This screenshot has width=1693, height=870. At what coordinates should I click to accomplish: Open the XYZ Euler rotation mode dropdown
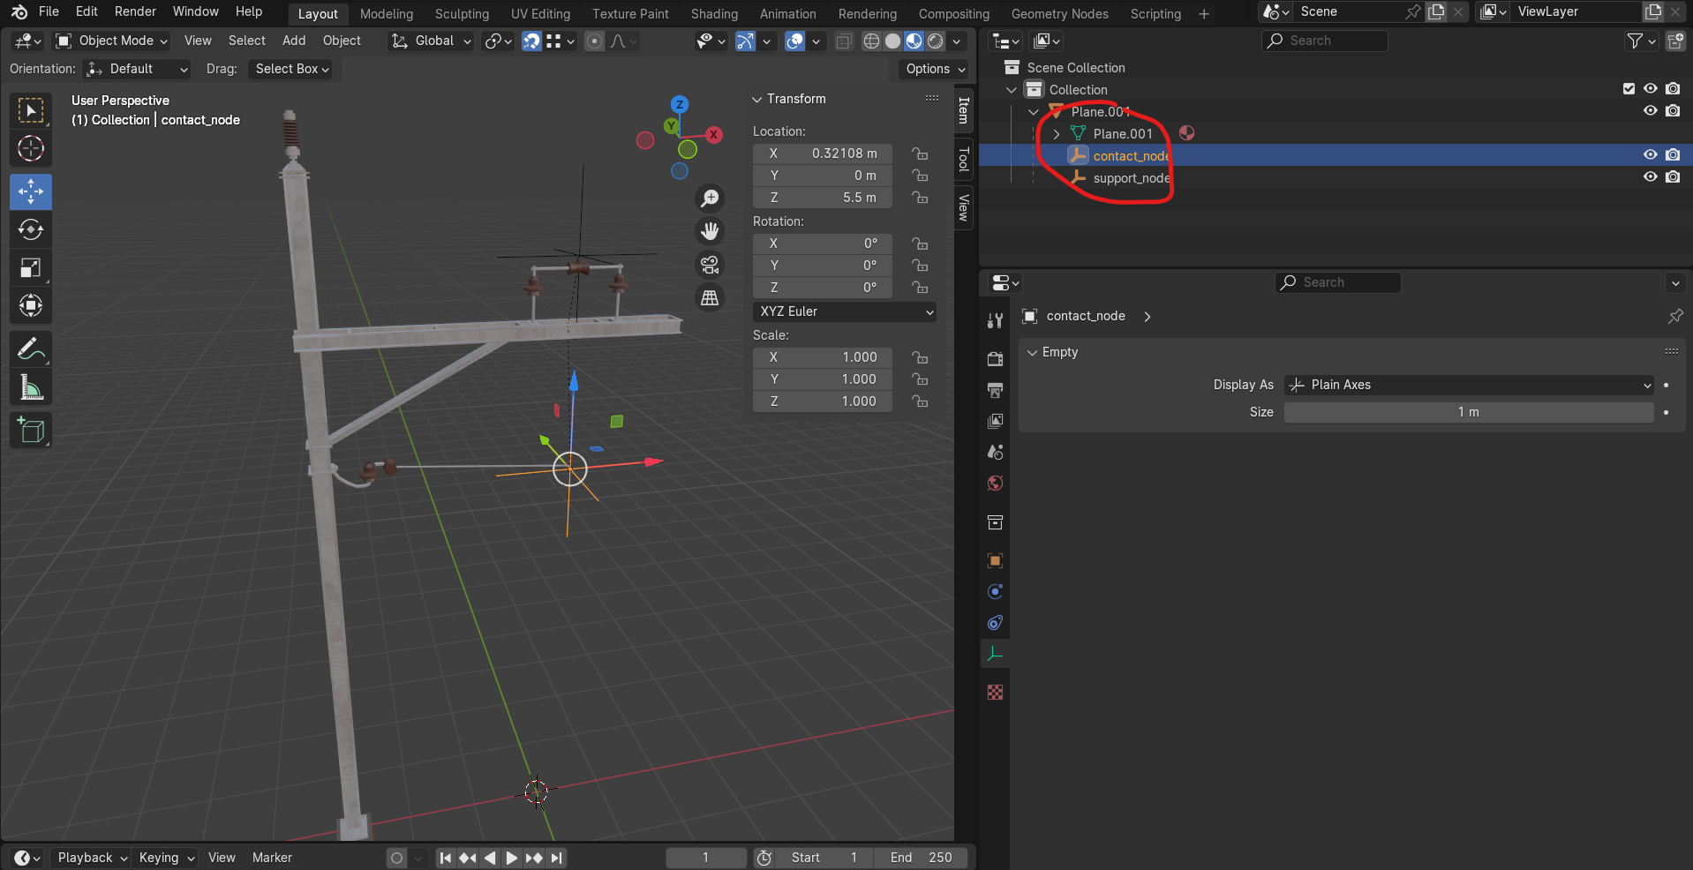(845, 311)
